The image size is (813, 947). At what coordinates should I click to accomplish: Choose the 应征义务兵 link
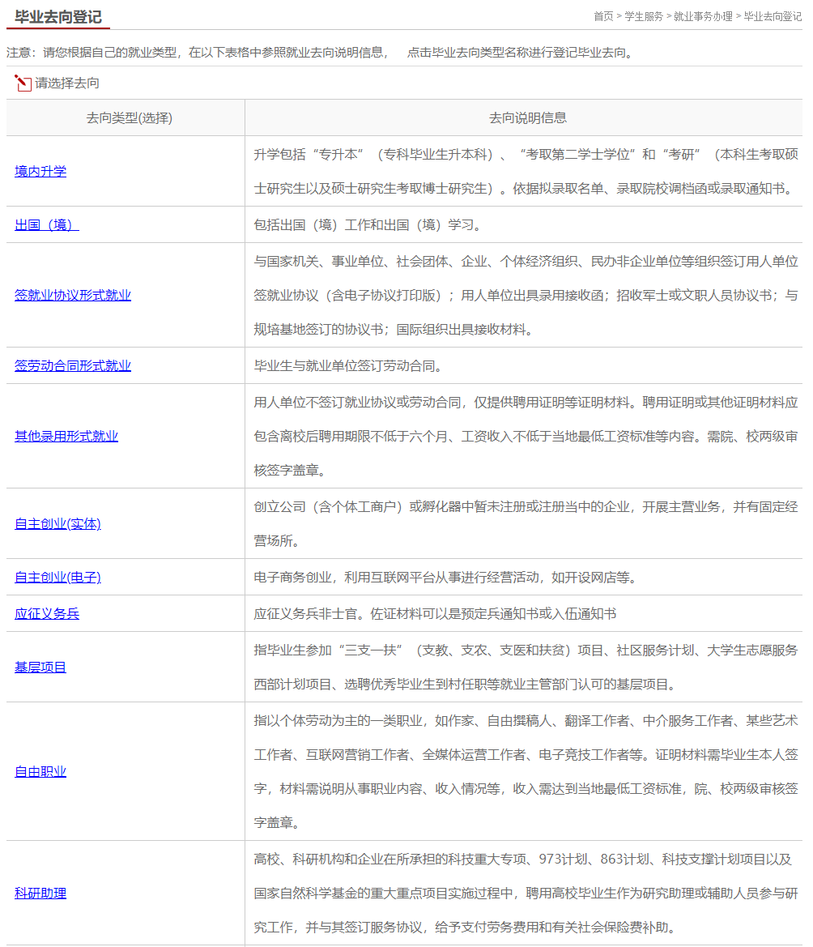pos(47,614)
